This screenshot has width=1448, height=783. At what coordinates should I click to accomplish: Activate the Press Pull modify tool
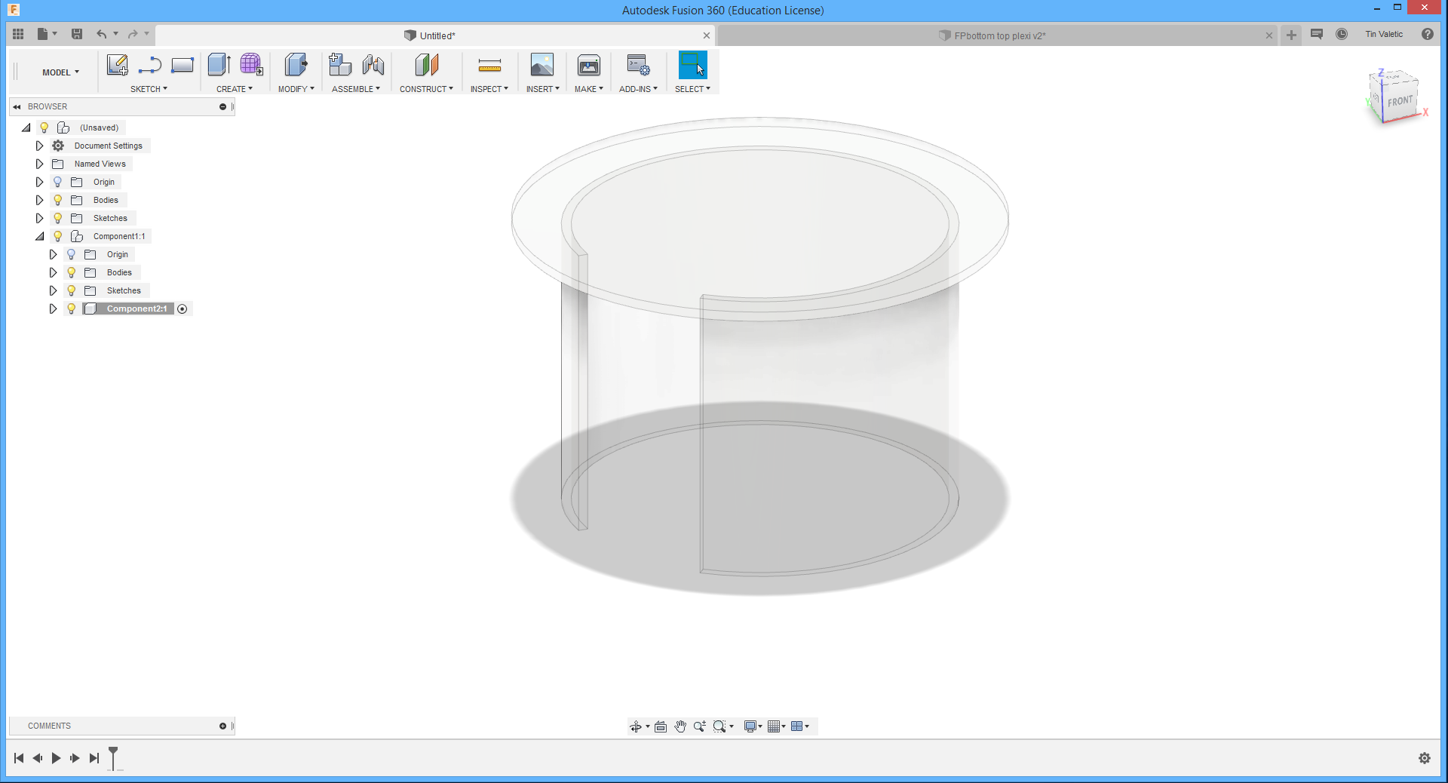(296, 66)
